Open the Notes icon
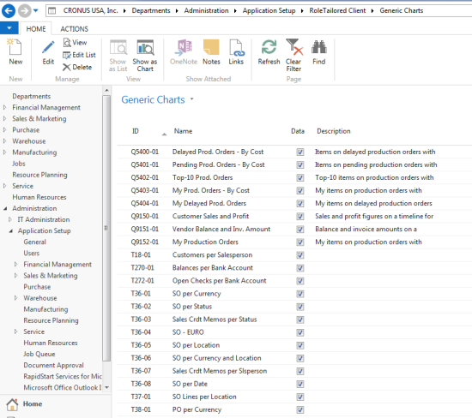The height and width of the screenshot is (418, 472). click(211, 47)
